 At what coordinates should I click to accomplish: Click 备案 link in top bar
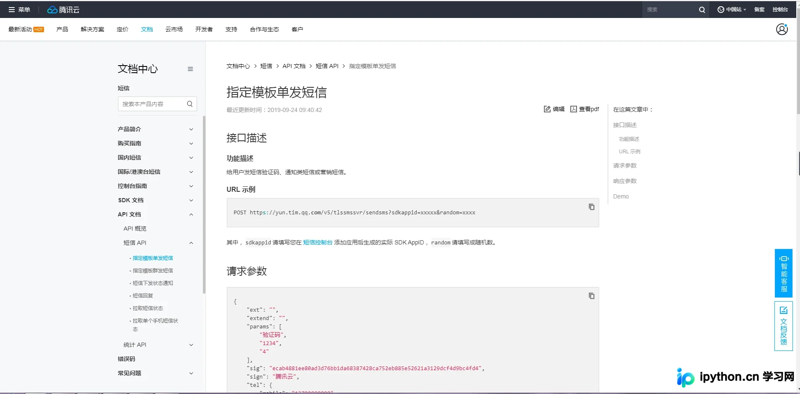(x=759, y=10)
